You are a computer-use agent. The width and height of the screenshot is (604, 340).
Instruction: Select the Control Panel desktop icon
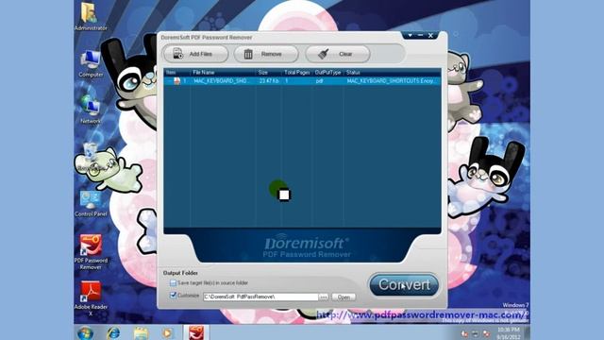tap(91, 203)
